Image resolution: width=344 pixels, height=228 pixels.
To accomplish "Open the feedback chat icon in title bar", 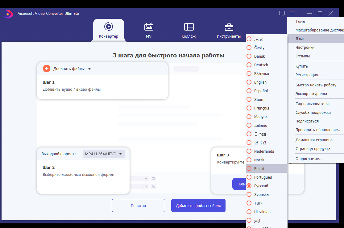I will coord(282,13).
